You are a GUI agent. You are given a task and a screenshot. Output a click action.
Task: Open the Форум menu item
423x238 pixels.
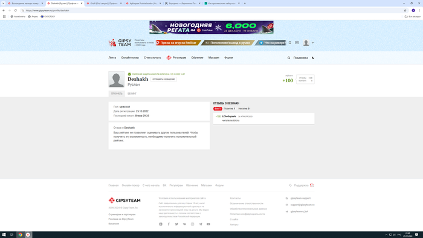point(228,57)
